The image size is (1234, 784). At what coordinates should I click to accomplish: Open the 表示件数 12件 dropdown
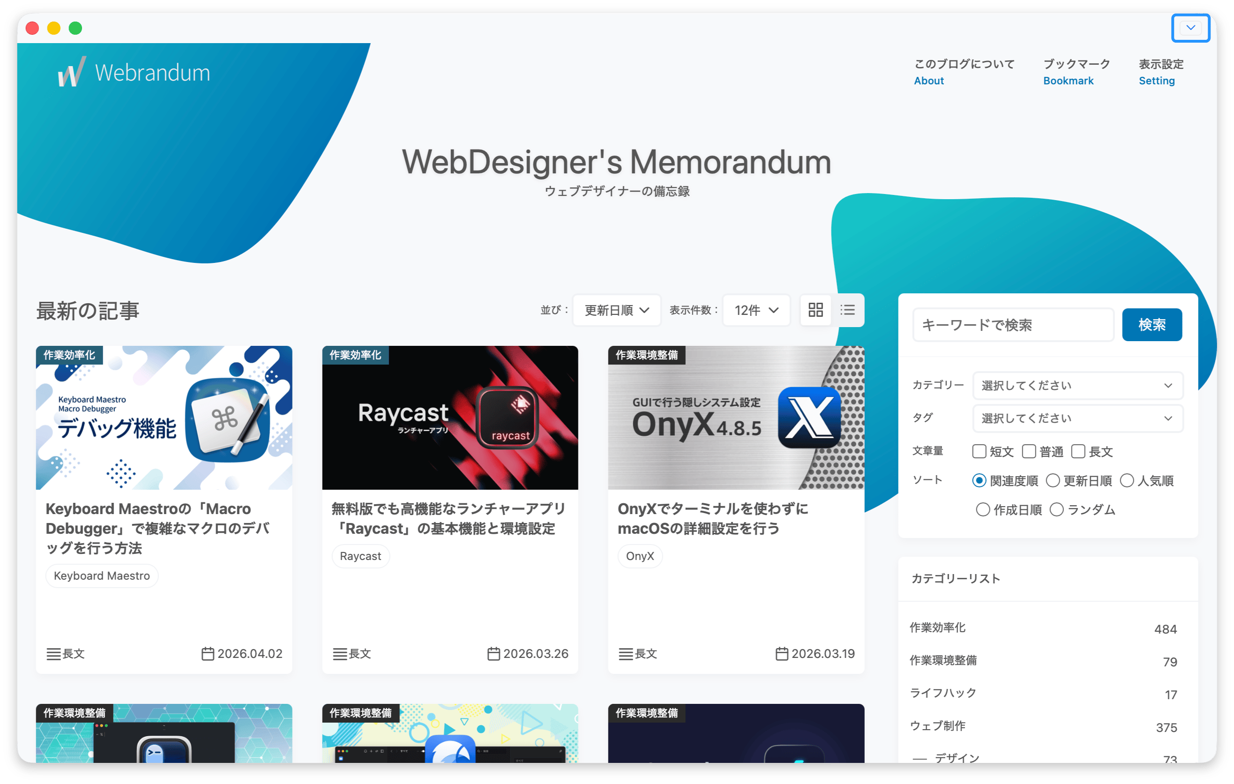tap(756, 310)
